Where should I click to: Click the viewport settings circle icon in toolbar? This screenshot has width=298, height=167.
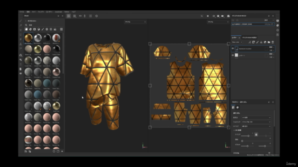point(96,16)
